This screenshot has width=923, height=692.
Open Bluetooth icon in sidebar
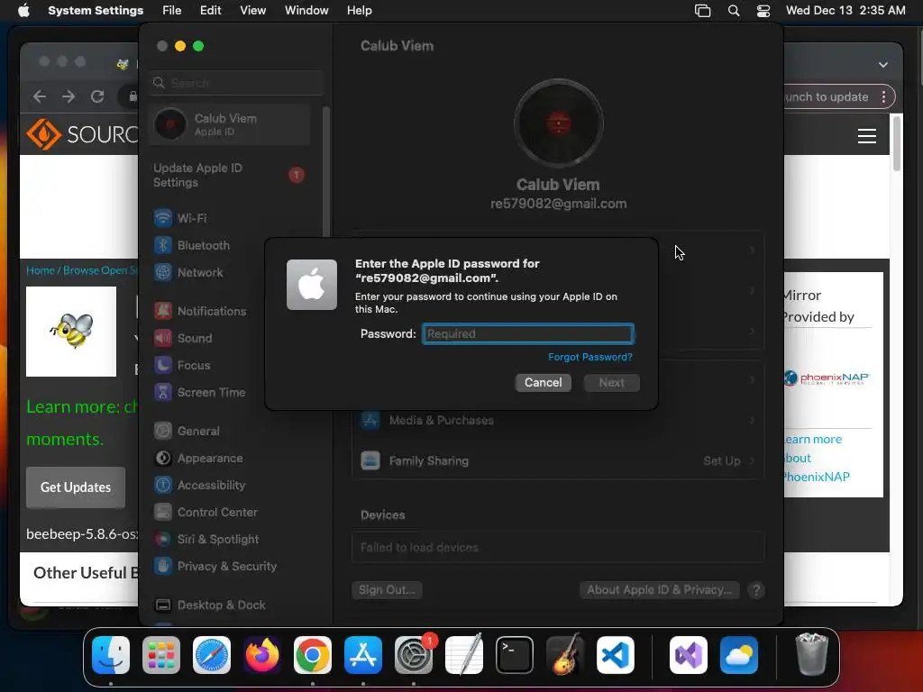click(163, 245)
